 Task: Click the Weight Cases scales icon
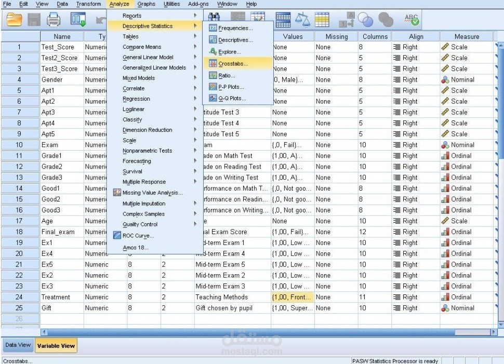click(302, 19)
